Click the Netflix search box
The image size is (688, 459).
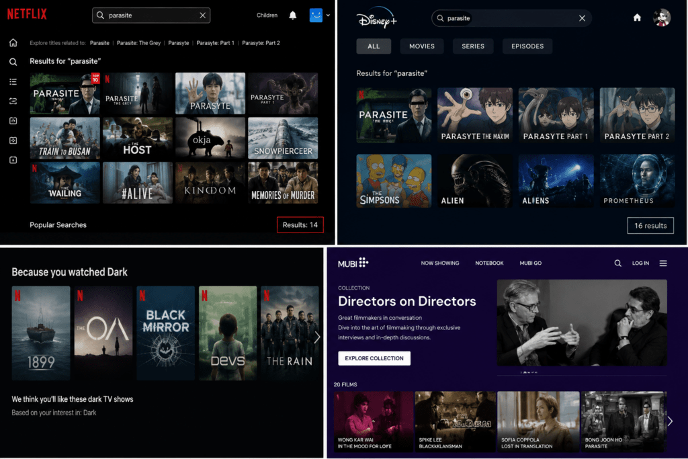151,15
